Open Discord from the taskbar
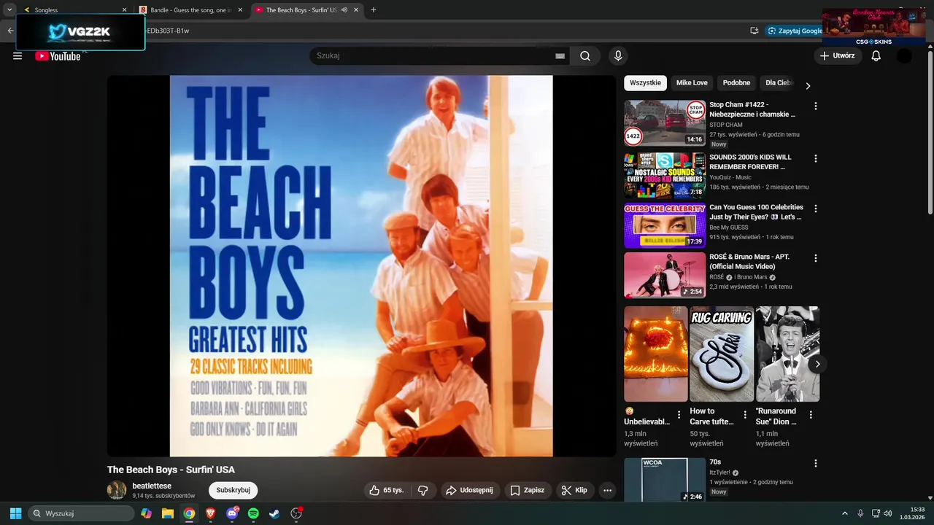This screenshot has width=934, height=525. tap(232, 513)
